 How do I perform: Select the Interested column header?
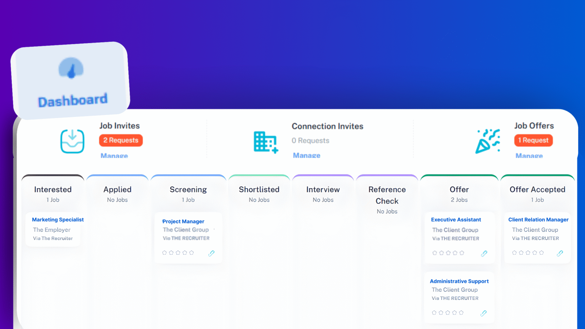click(x=53, y=190)
